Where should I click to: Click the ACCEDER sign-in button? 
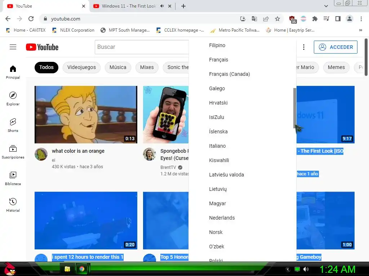tap(335, 47)
